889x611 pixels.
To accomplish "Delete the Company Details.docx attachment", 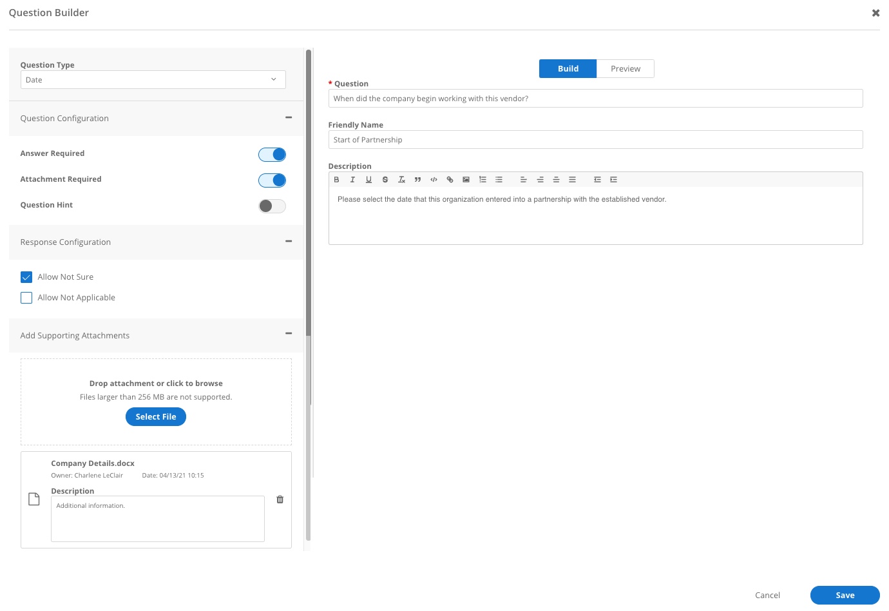I will coord(280,499).
